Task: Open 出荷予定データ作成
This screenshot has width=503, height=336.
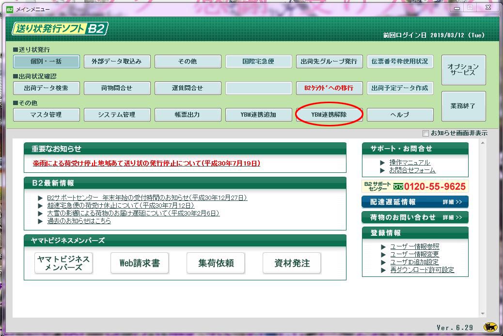Action: [x=400, y=88]
